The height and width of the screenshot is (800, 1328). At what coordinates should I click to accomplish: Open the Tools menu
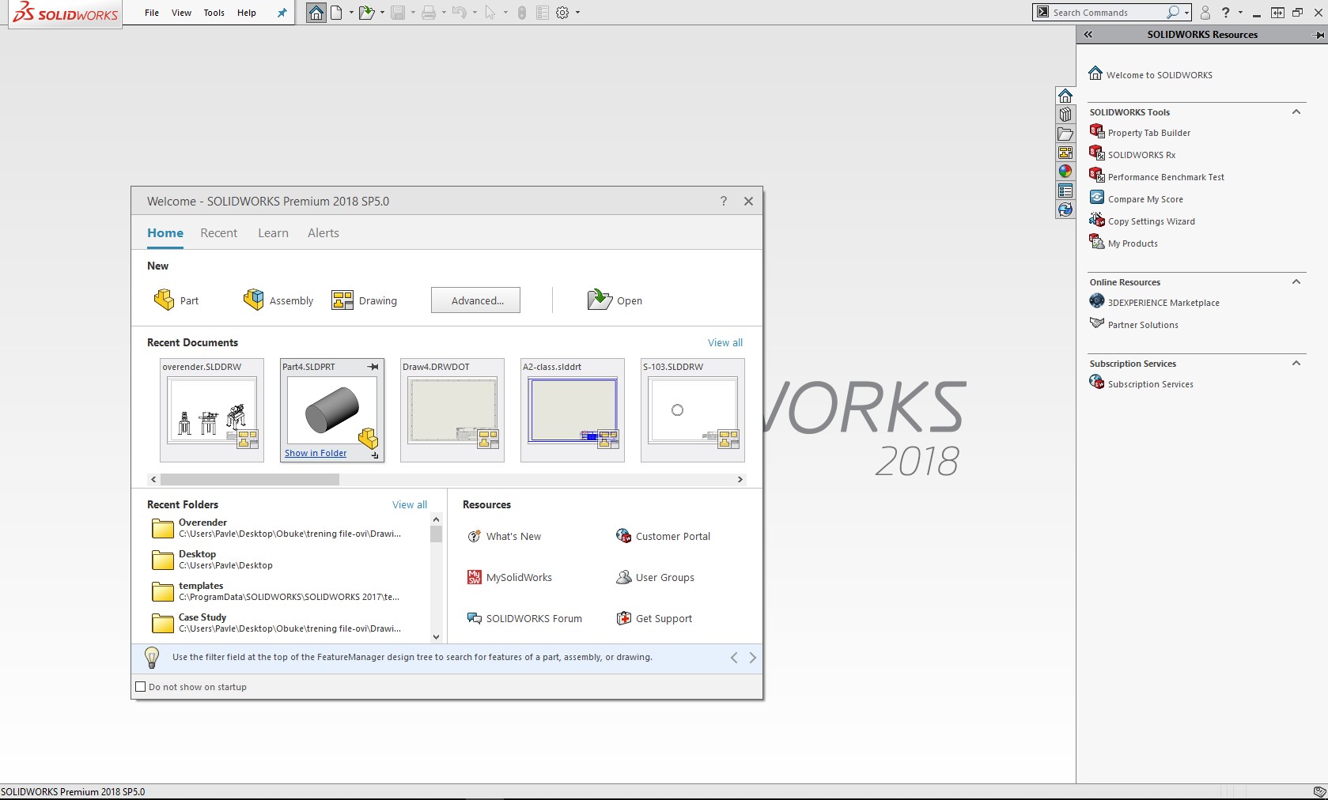click(214, 13)
